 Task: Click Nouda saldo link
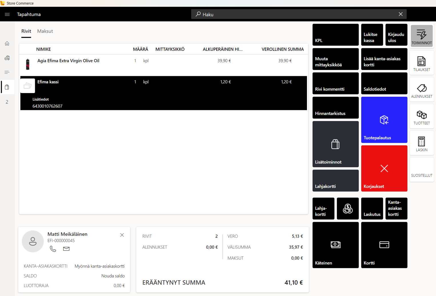click(x=113, y=276)
